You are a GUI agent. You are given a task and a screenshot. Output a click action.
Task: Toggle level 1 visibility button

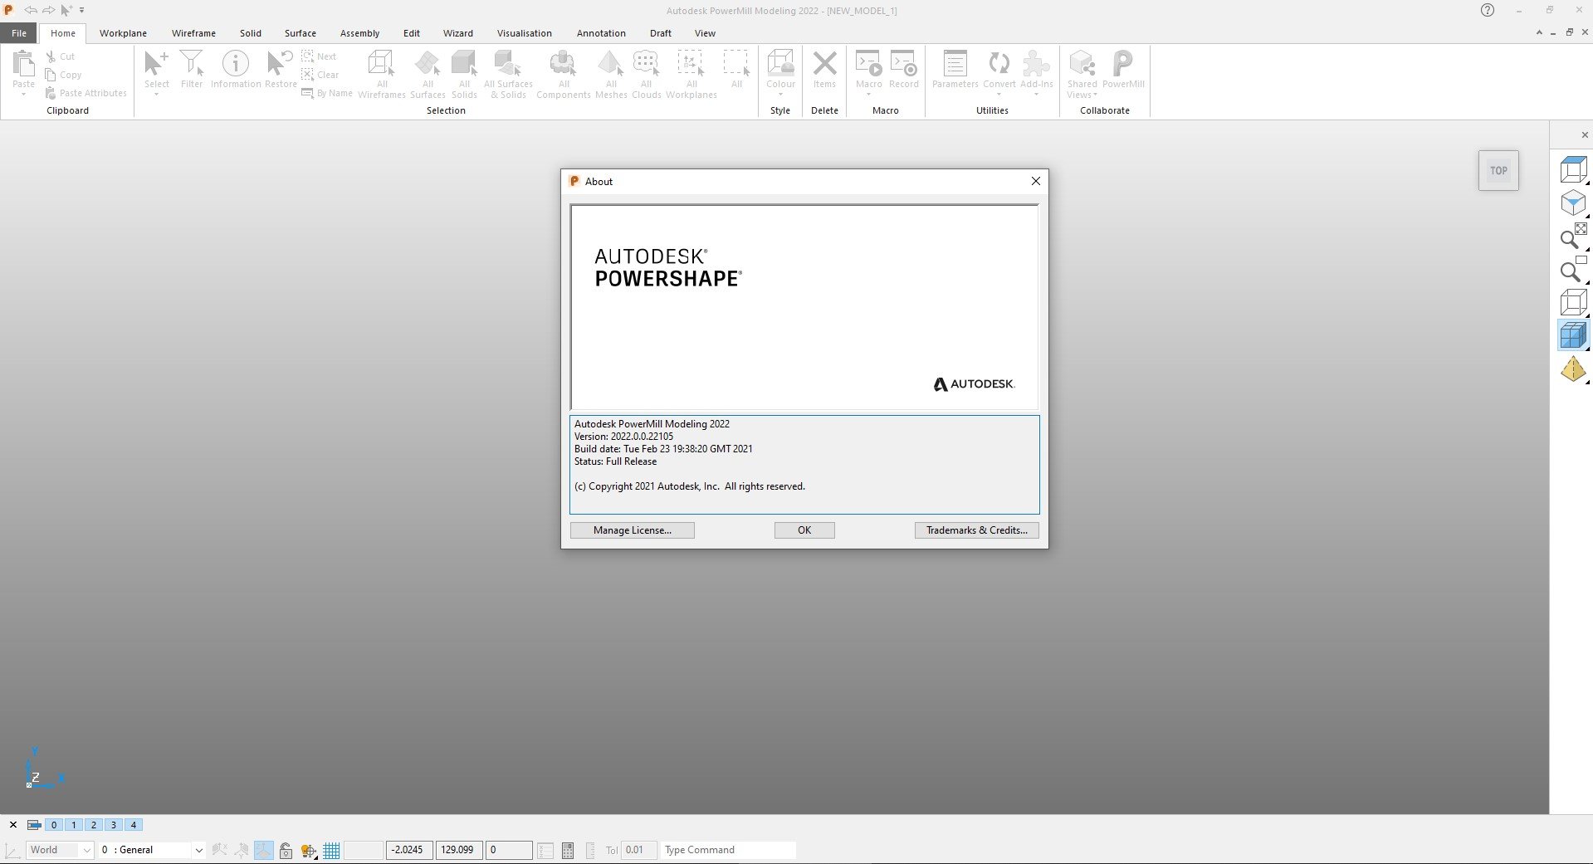(74, 825)
